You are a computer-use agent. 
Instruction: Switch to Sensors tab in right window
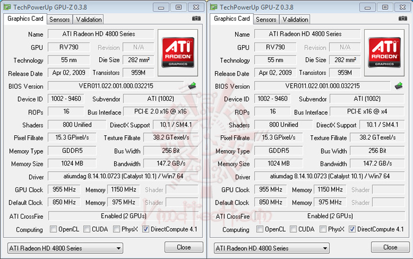266,19
